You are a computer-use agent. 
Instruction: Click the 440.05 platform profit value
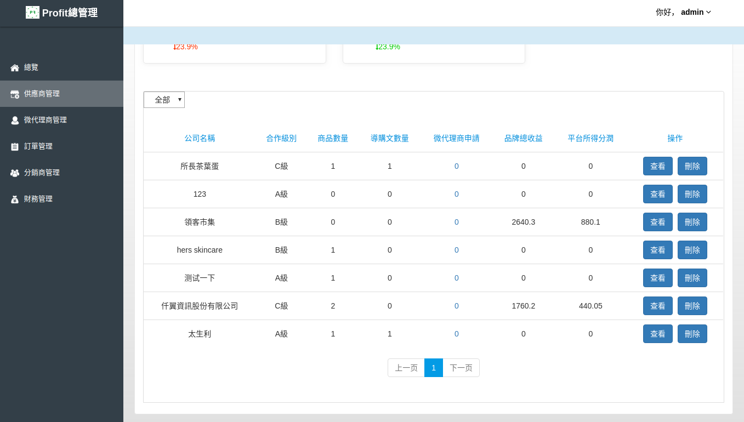590,306
